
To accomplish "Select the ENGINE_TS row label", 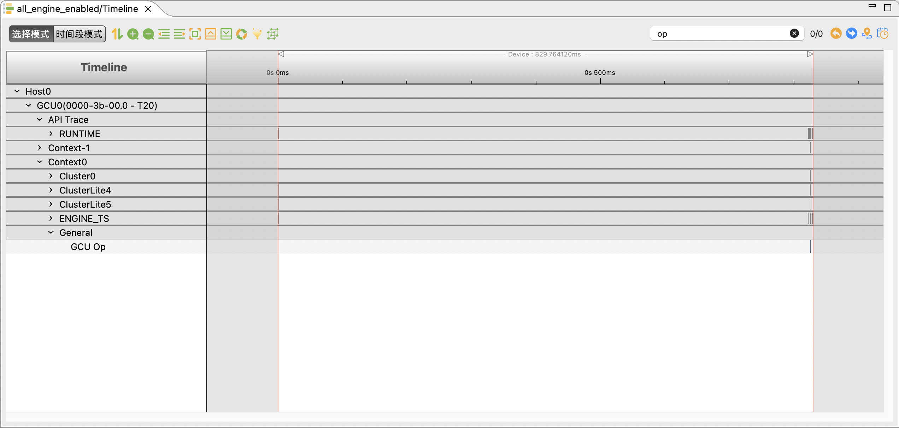I will click(84, 219).
